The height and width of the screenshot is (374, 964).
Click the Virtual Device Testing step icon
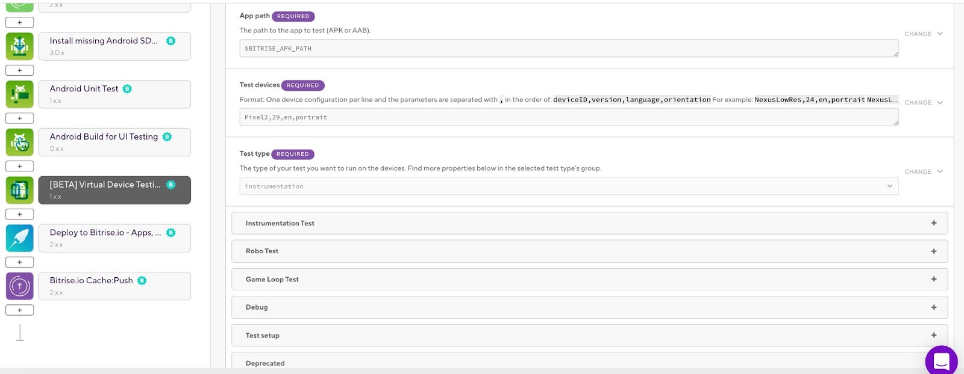click(x=20, y=190)
